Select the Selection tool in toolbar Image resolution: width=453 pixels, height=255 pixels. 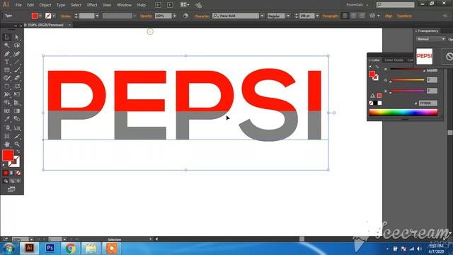pyautogui.click(x=7, y=37)
